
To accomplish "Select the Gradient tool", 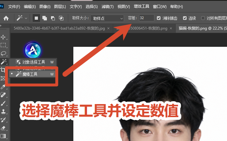I will (x=3, y=136).
